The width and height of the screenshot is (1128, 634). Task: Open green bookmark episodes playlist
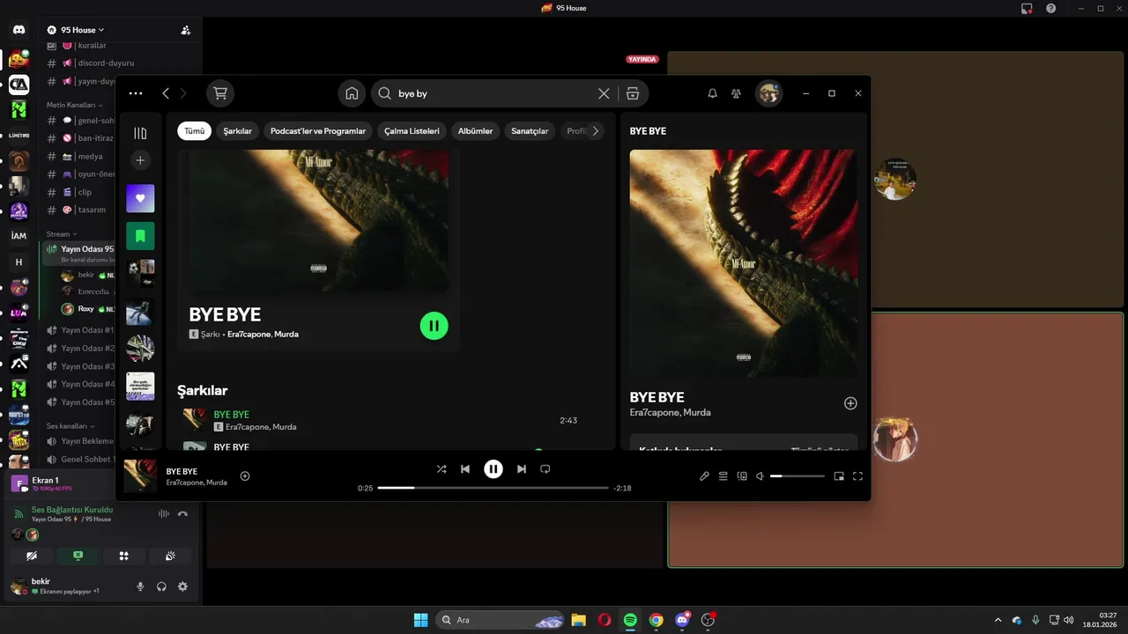click(x=140, y=236)
